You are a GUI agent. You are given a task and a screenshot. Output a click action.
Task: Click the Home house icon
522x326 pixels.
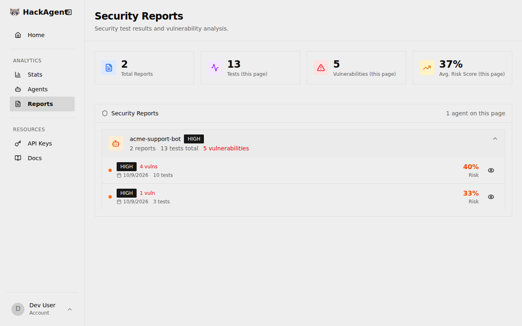[18, 35]
